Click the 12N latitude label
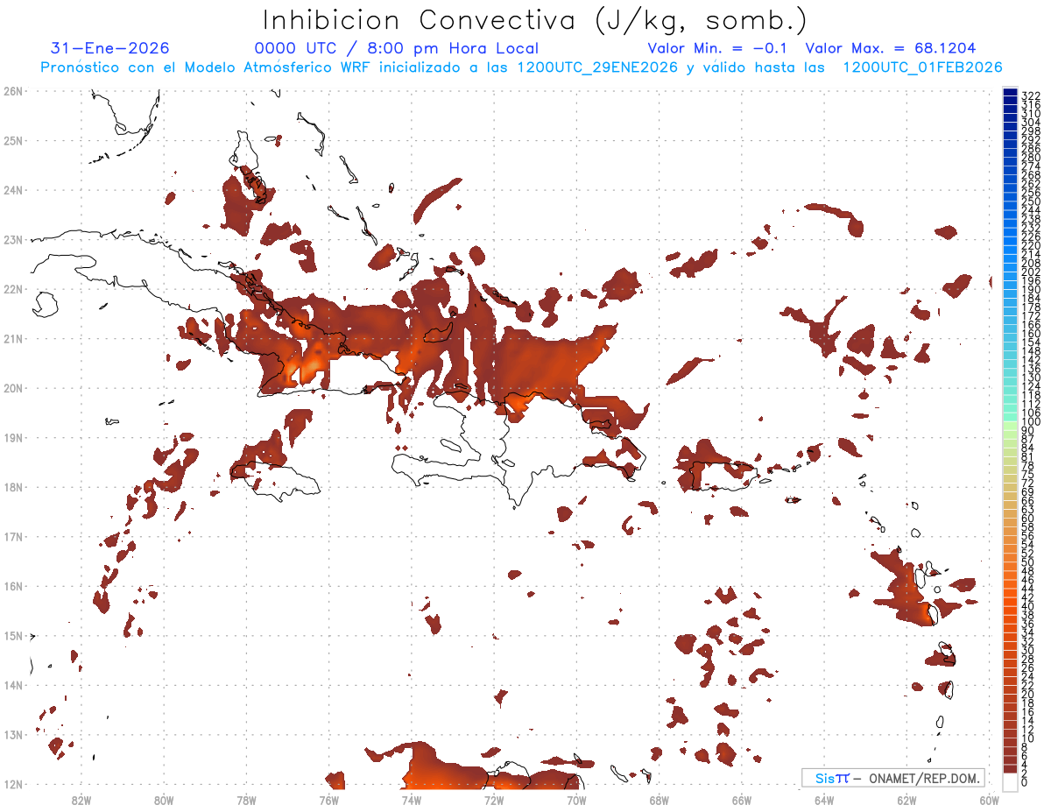This screenshot has height=812, width=1051. tap(14, 784)
